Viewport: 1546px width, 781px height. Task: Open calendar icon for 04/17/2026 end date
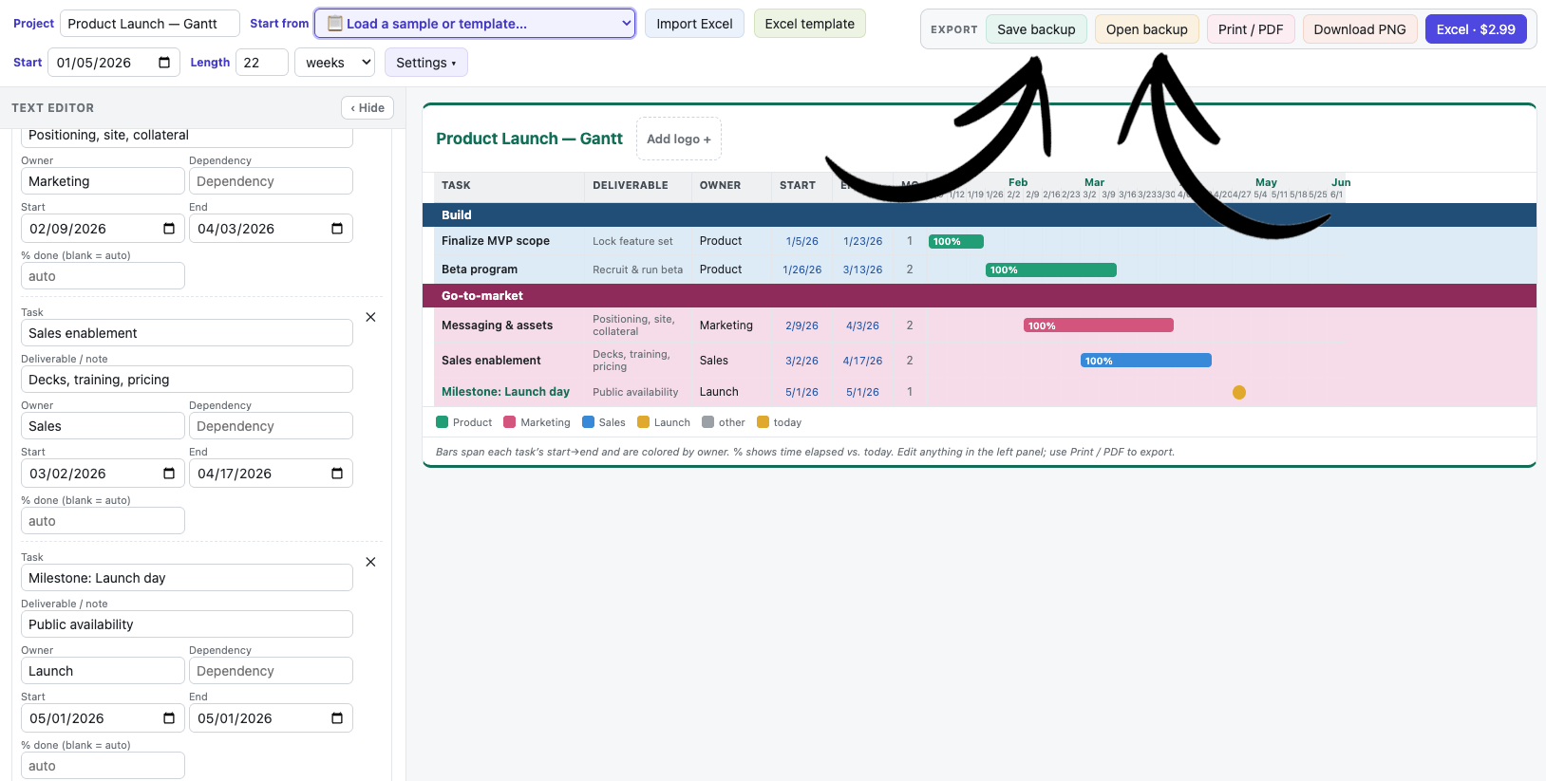point(337,474)
